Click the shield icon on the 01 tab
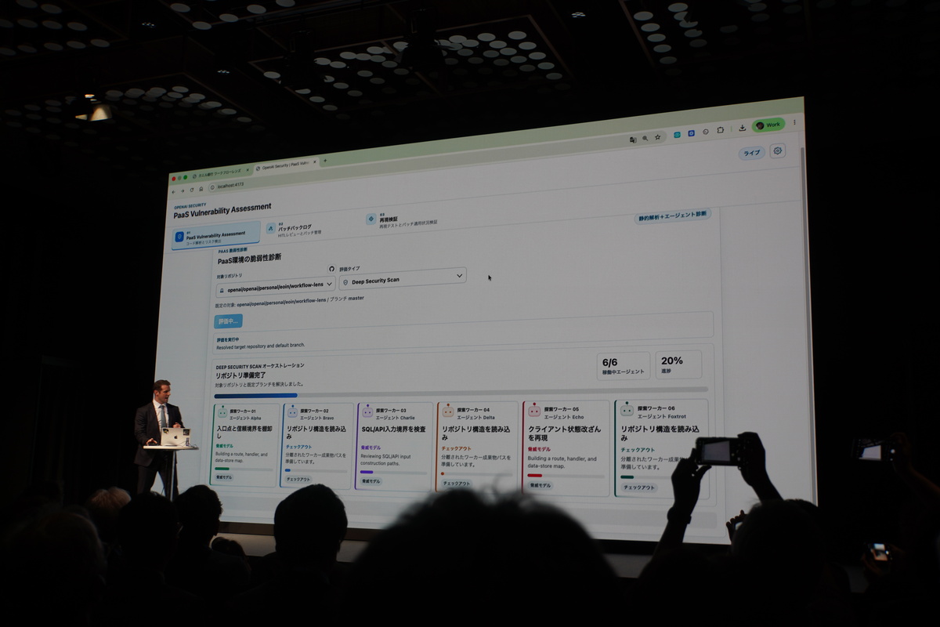This screenshot has width=940, height=627. tap(179, 237)
